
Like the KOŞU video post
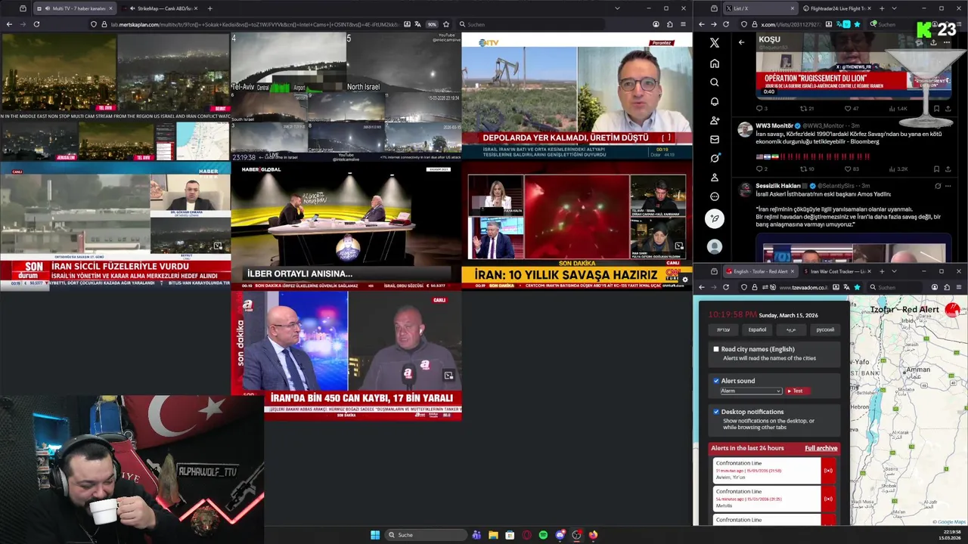(x=848, y=108)
